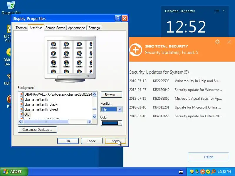Click the taskbar clock showing 12:52 PM

click(224, 172)
